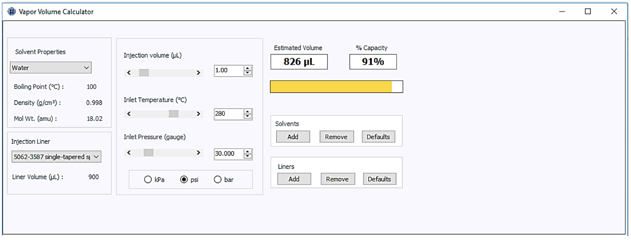631x240 pixels.
Task: Click the Vapor Volume Calculator app icon
Action: 12,12
